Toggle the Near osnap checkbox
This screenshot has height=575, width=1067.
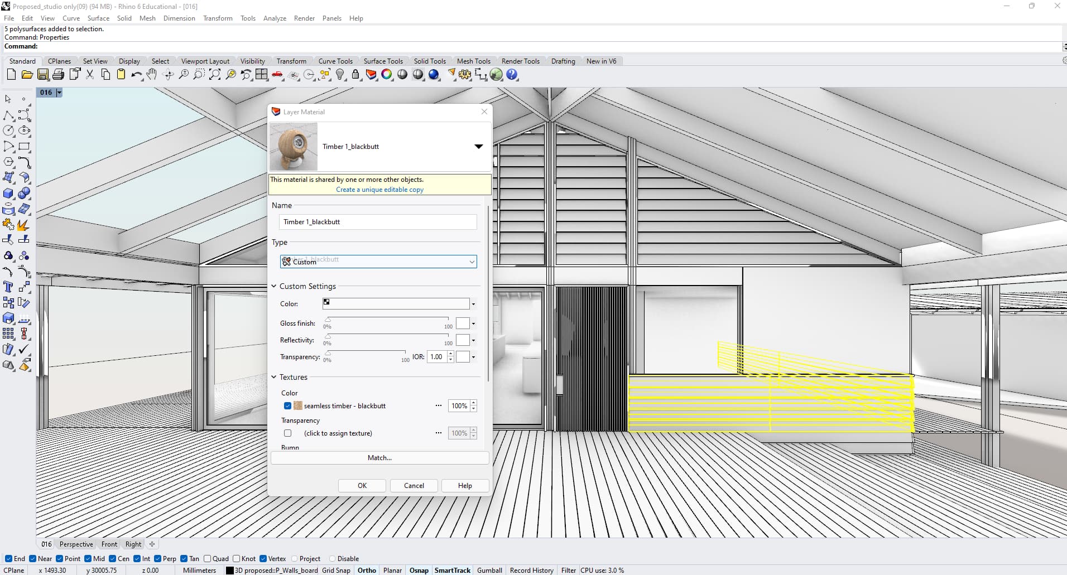pyautogui.click(x=33, y=559)
